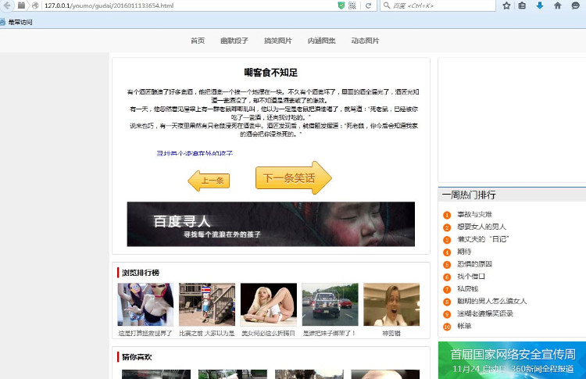This screenshot has height=379, width=586.
Task: Go to browser home page icon
Action: coord(557,5)
